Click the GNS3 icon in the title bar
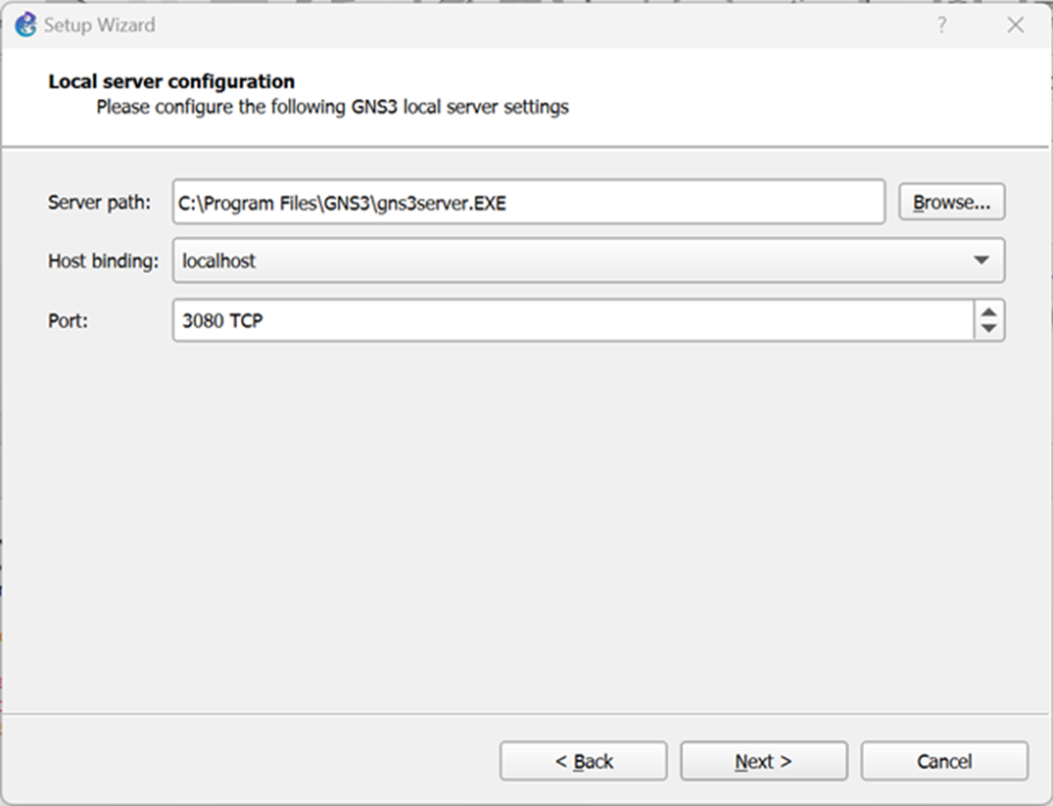1053x806 pixels. [25, 24]
